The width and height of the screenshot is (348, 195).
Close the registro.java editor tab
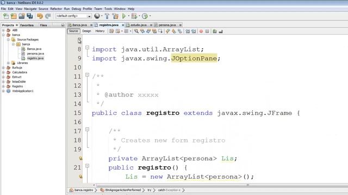[x=123, y=25]
